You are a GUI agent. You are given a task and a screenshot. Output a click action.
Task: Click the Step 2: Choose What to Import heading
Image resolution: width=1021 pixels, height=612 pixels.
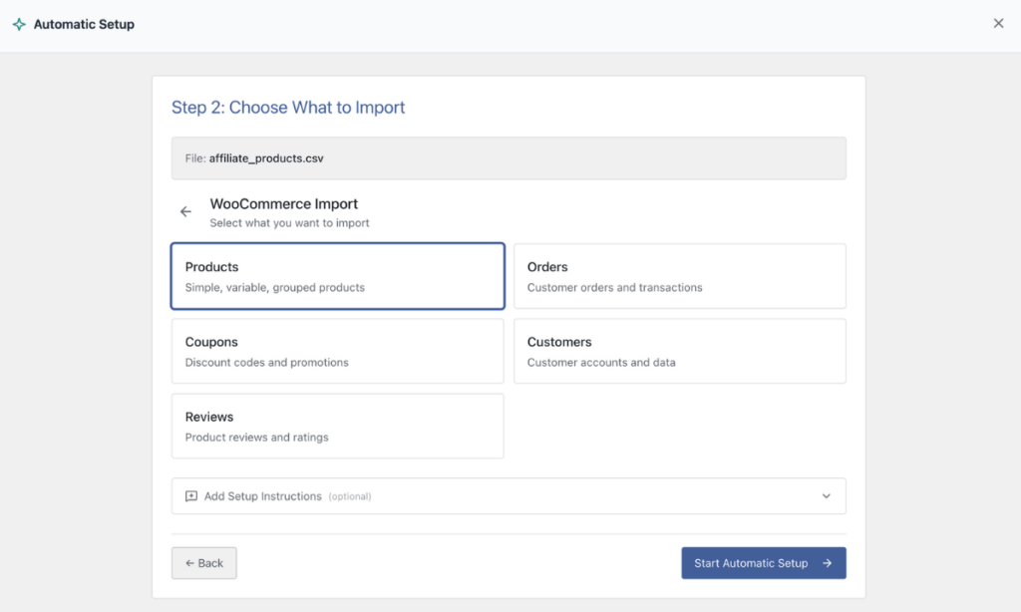click(288, 107)
